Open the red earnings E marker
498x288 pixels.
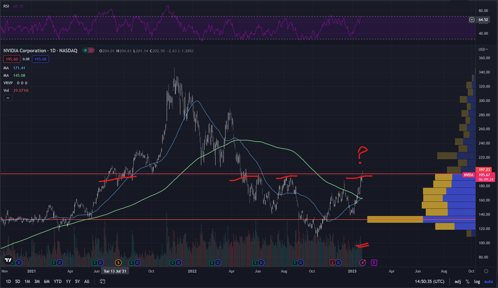tap(332, 263)
